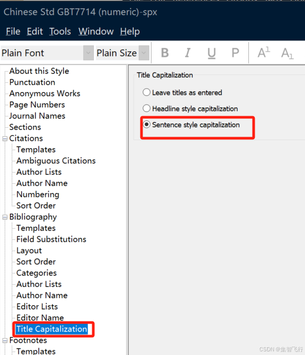Apply Plain text formatting (P)
Viewport: 305px width, 355px height.
235,53
